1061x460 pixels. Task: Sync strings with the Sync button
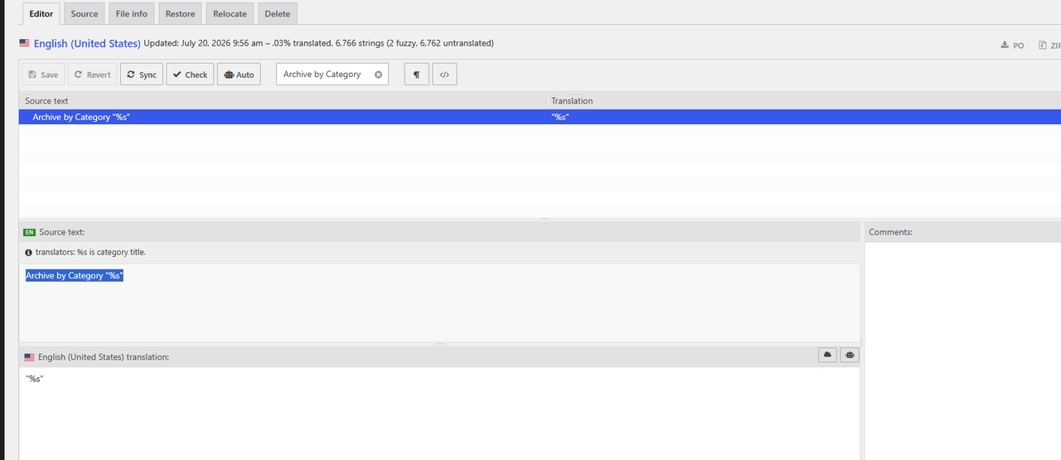point(141,75)
